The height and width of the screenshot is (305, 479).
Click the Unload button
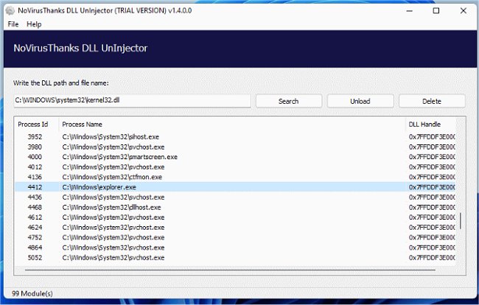[360, 101]
